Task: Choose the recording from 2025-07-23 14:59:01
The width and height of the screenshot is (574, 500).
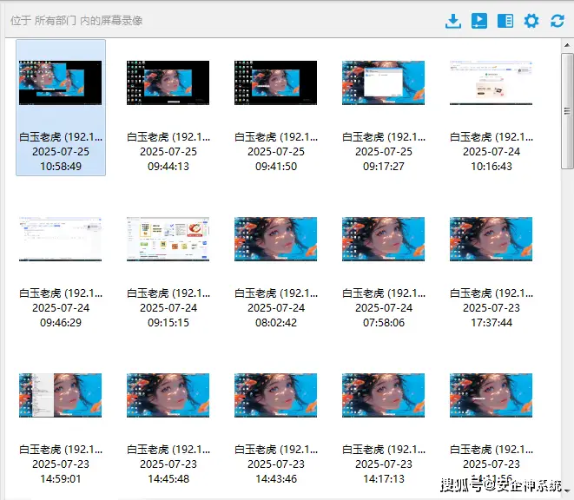Action: point(61,396)
